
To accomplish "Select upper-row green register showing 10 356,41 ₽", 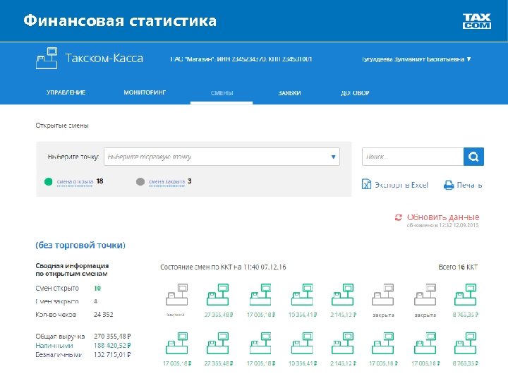I will pos(302,295).
